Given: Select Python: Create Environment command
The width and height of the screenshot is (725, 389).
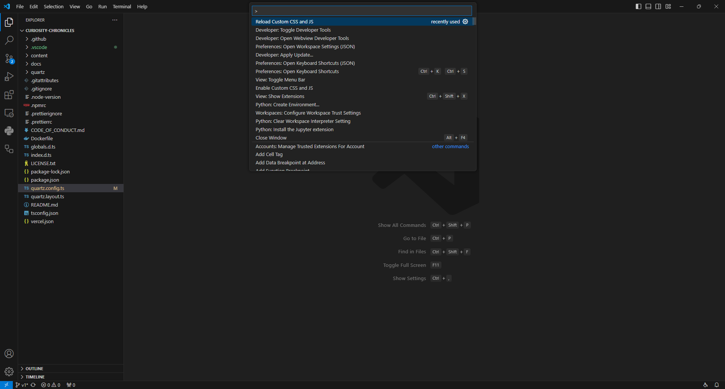Looking at the screenshot, I should point(362,104).
